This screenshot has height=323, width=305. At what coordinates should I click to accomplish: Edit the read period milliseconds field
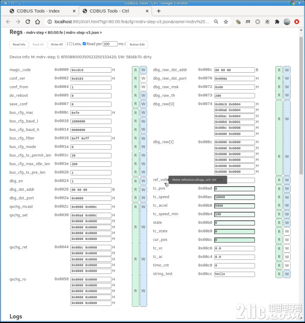pyautogui.click(x=110, y=44)
